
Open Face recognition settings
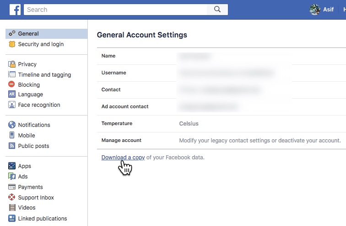coord(39,105)
